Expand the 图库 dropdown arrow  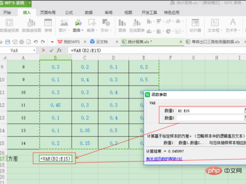coord(82,30)
